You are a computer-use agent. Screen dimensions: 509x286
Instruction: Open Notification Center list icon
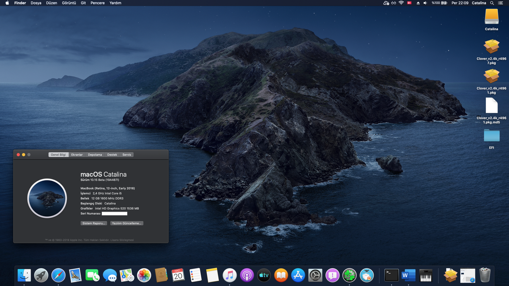500,3
